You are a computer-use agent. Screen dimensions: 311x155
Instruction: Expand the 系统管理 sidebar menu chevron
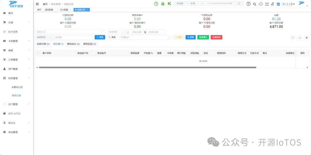click(x=29, y=132)
